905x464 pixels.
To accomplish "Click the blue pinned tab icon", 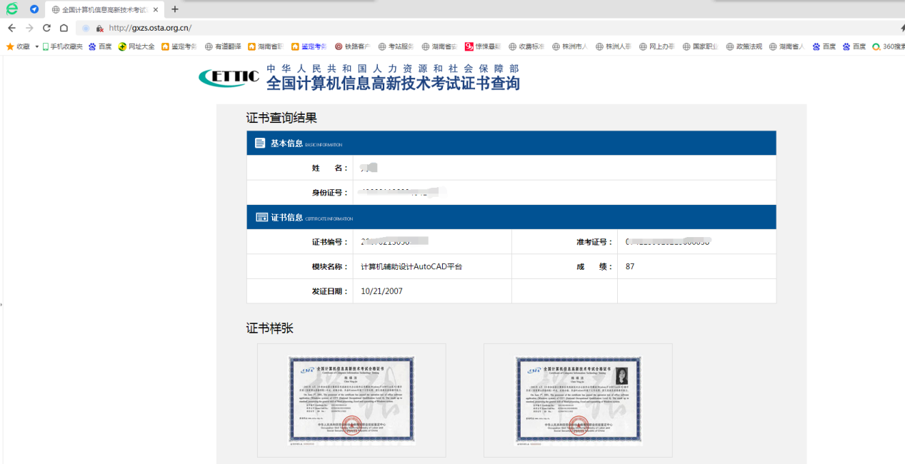I will coord(34,9).
